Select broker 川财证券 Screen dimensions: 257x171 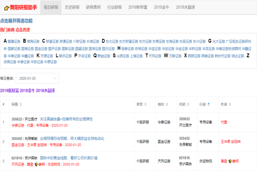79,41
